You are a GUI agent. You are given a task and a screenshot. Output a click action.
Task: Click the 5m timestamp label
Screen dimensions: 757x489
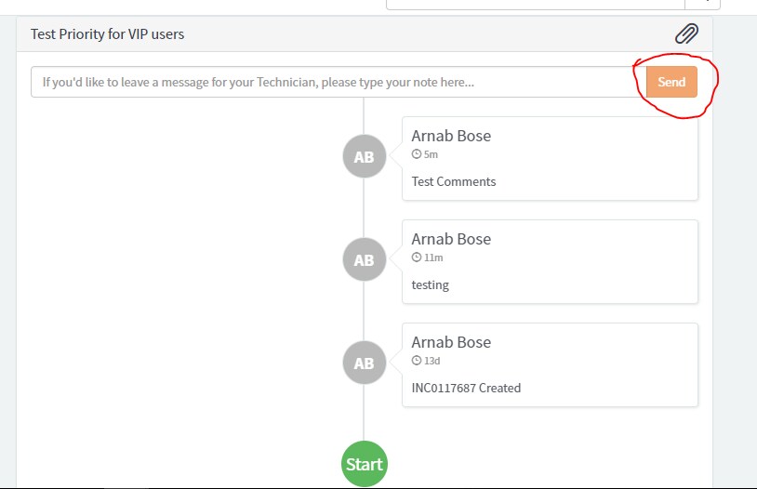[x=431, y=154]
